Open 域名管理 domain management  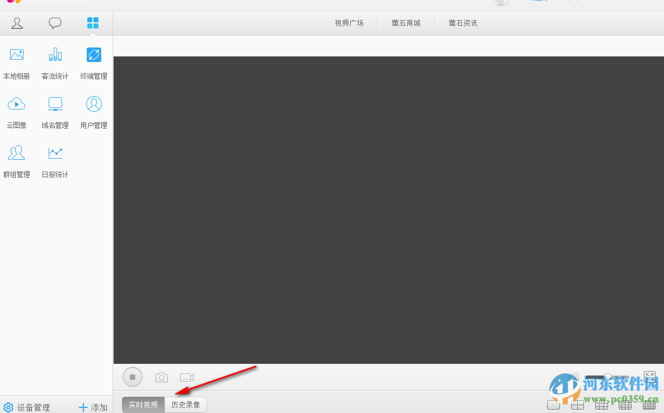tap(55, 112)
